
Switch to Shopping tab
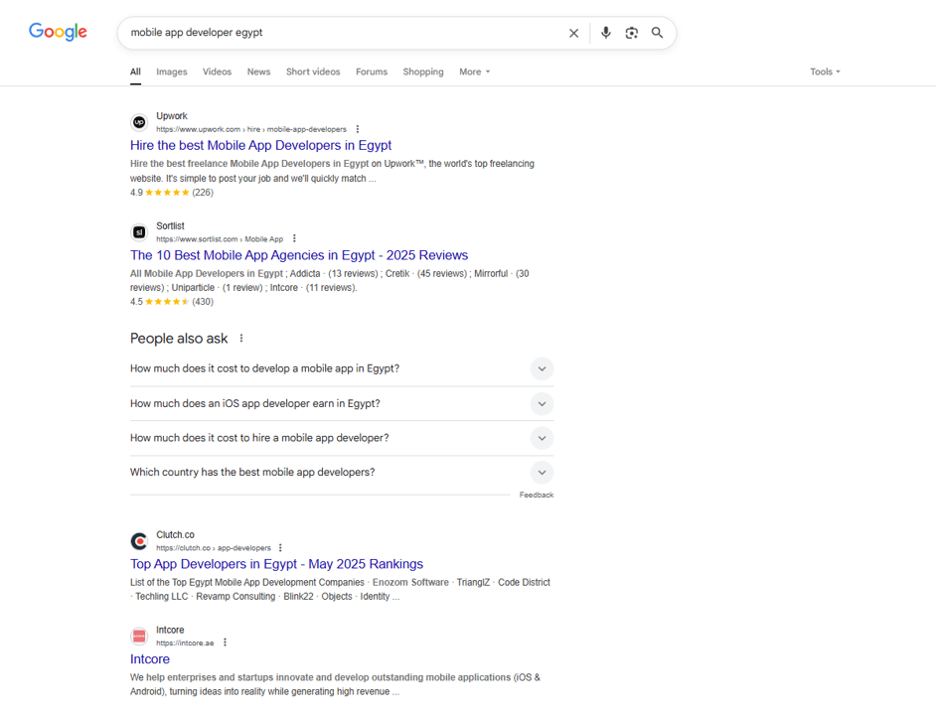point(423,71)
